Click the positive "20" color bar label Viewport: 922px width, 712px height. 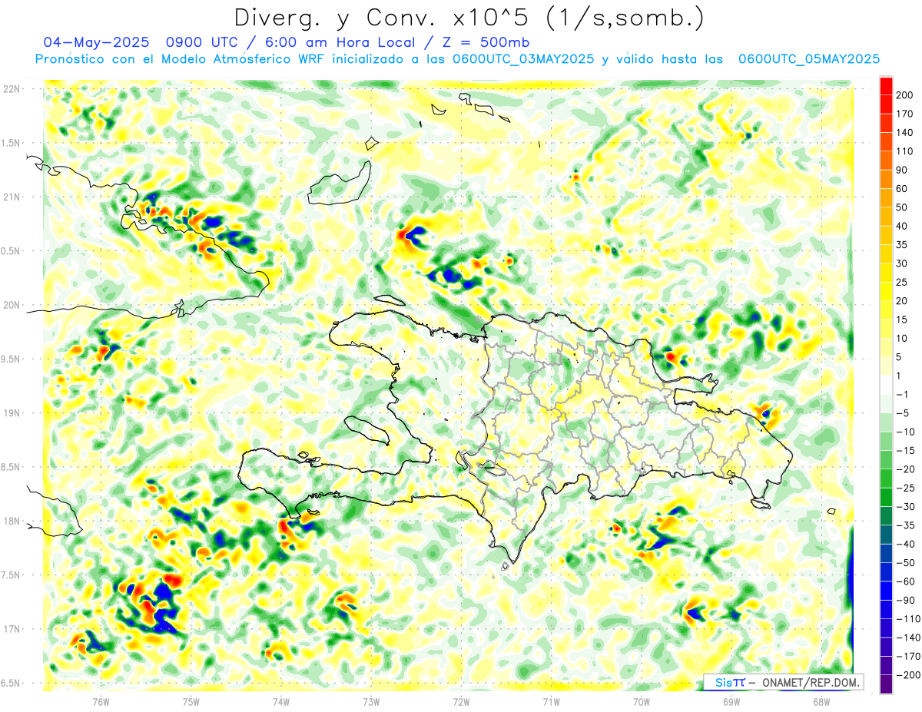pos(902,301)
